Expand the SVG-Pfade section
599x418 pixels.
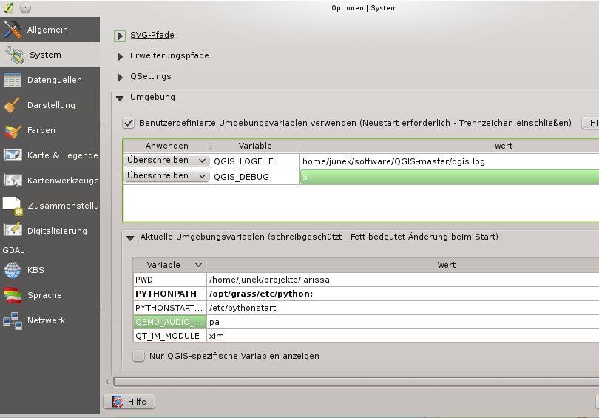coord(120,36)
